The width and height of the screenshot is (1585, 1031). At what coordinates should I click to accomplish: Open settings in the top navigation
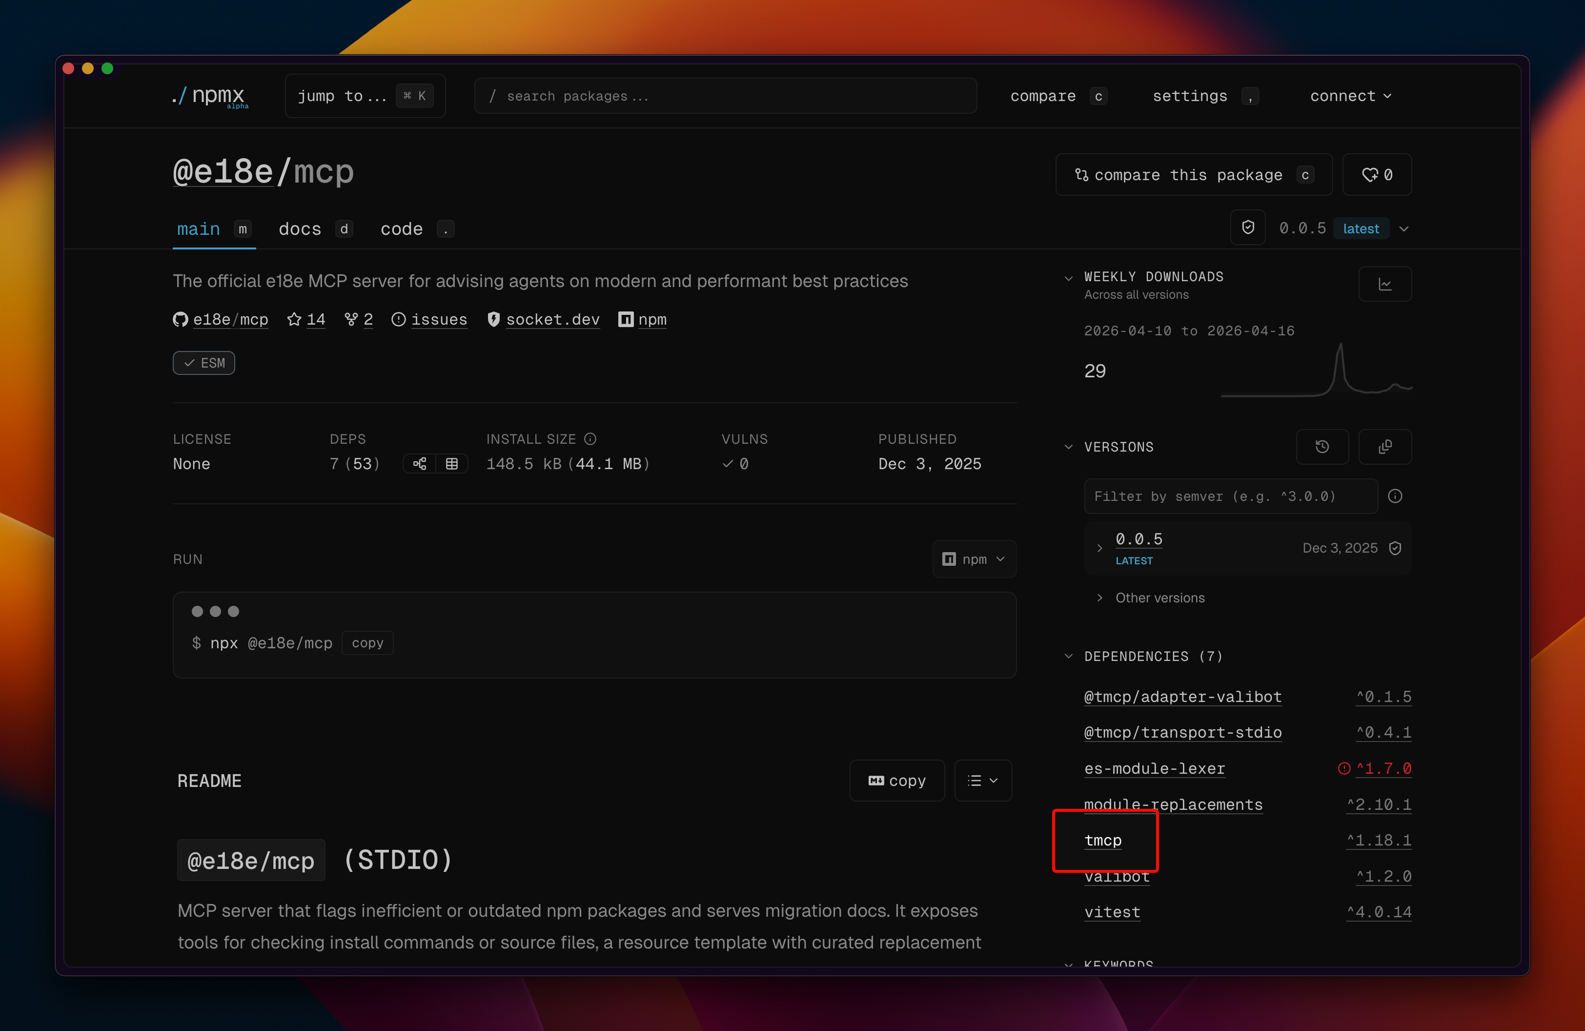1205,96
